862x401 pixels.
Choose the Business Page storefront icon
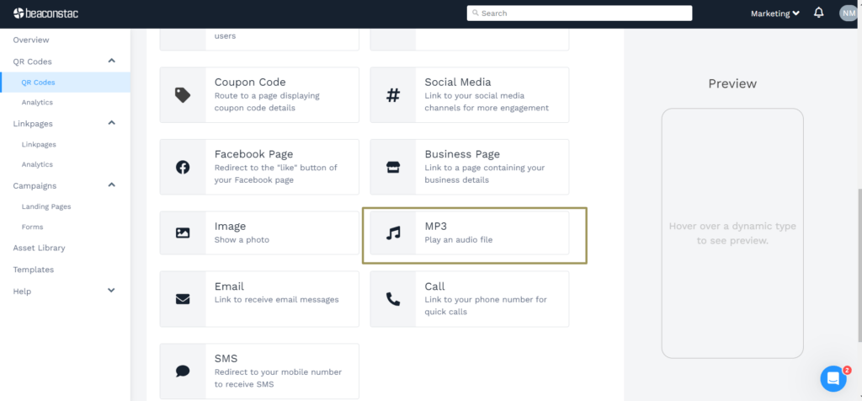(393, 167)
